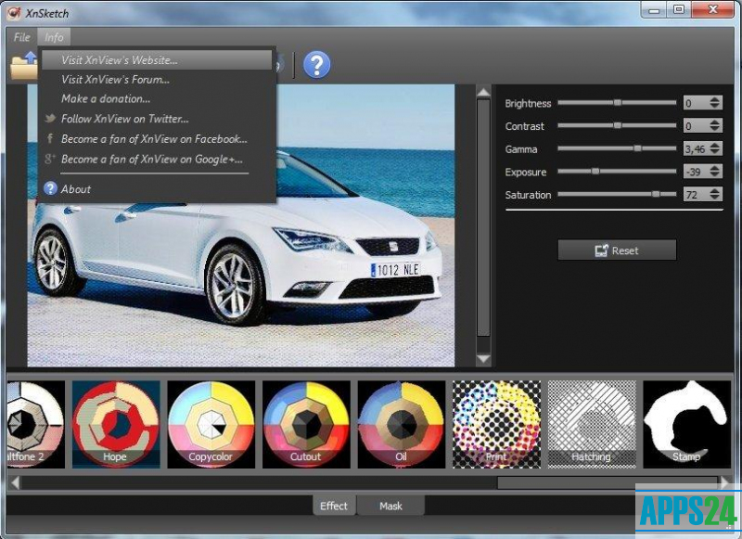The width and height of the screenshot is (742, 539).
Task: Pick the Hatching effect
Action: [591, 422]
